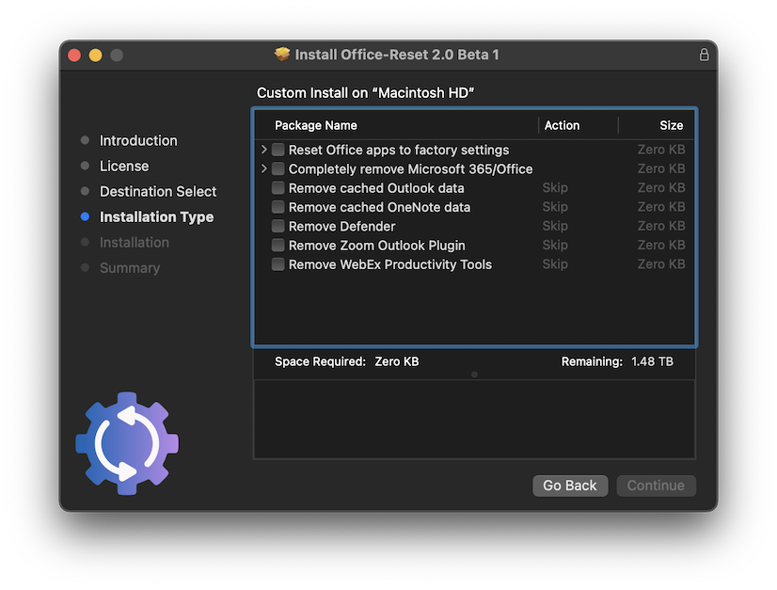This screenshot has width=777, height=590.
Task: Open Skip action for Remove cached Outlook data
Action: 555,188
